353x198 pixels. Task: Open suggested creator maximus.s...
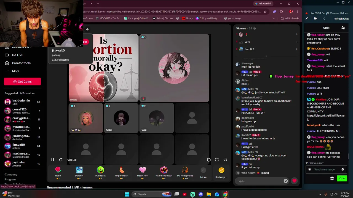[x=22, y=155]
